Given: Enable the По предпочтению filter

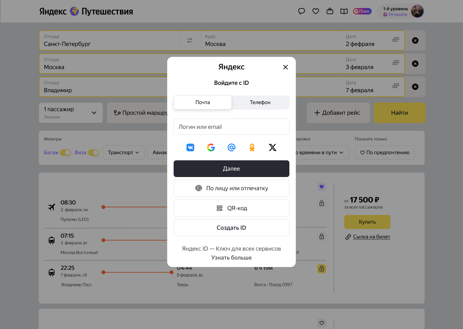Looking at the screenshot, I should pyautogui.click(x=385, y=153).
